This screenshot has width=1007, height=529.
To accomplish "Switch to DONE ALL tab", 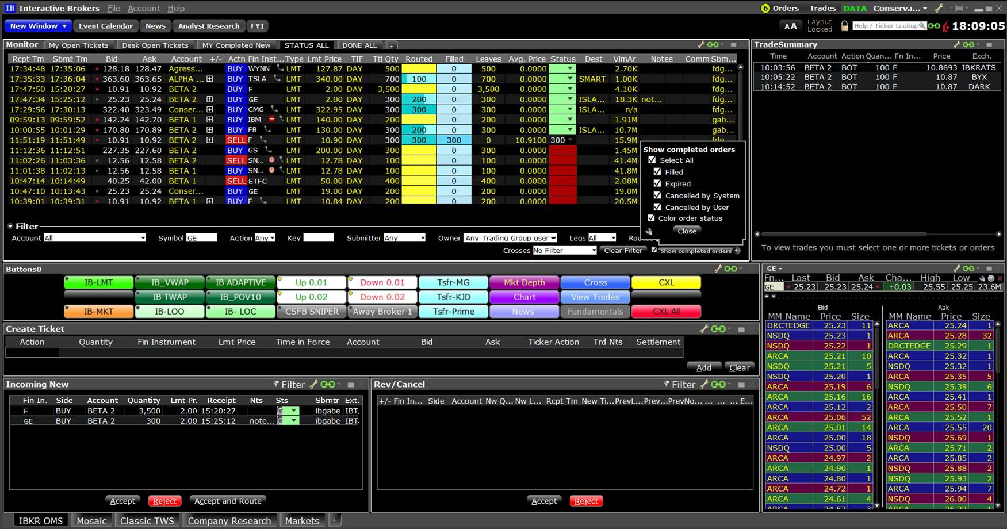I will 359,45.
